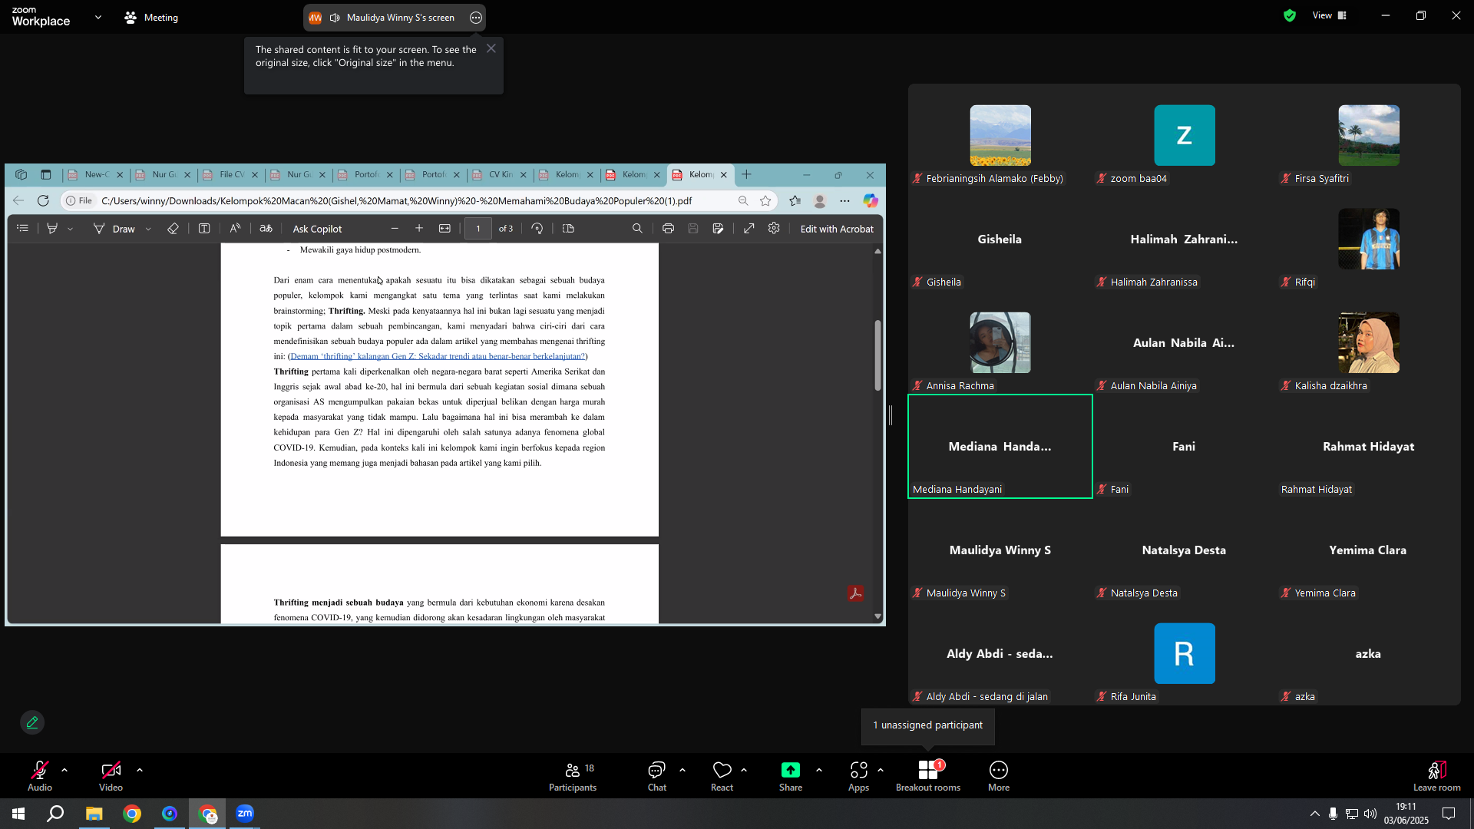The height and width of the screenshot is (829, 1474).
Task: Open Breakout rooms
Action: tap(928, 776)
